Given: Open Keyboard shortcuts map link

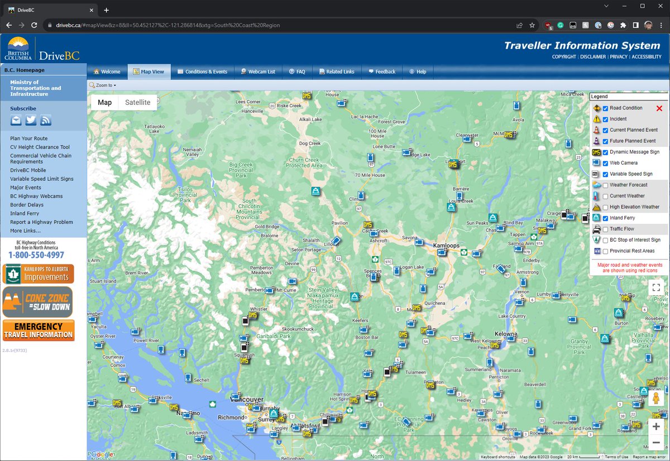Looking at the screenshot, I should pos(498,457).
